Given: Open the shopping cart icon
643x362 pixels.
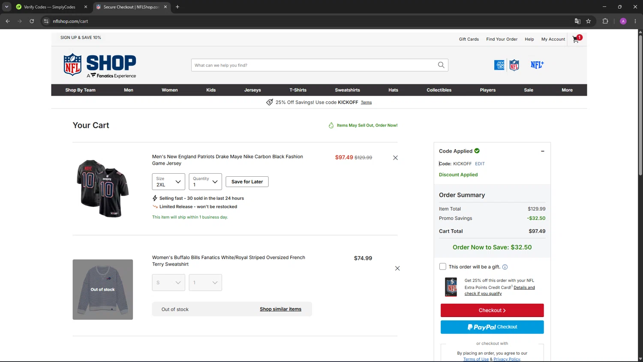Looking at the screenshot, I should click(577, 39).
